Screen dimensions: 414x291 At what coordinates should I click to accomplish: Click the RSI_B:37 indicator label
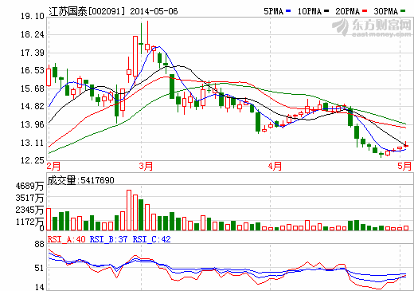click(x=109, y=239)
